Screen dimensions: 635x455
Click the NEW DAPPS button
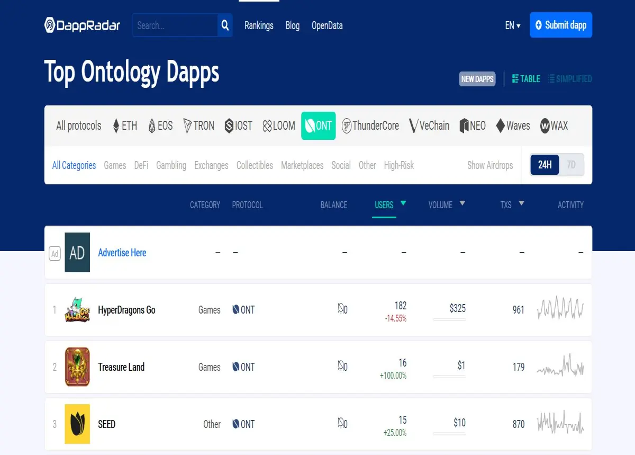click(477, 79)
